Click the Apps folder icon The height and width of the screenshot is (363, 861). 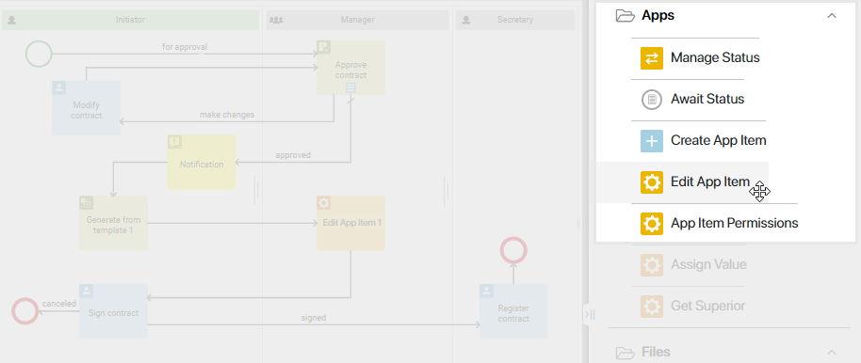coord(625,15)
